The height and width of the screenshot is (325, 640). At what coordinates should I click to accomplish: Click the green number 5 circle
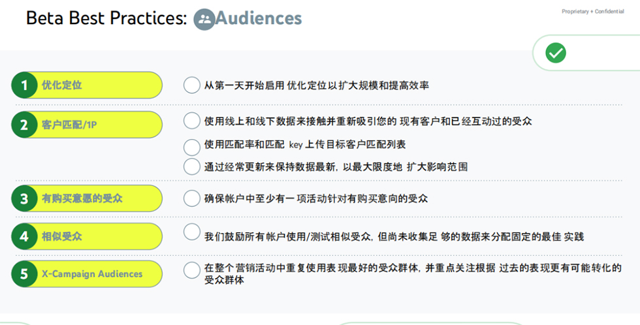pos(25,274)
